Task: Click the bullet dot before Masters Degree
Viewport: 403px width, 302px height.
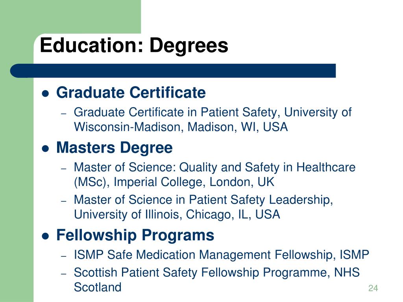Action: [45, 149]
